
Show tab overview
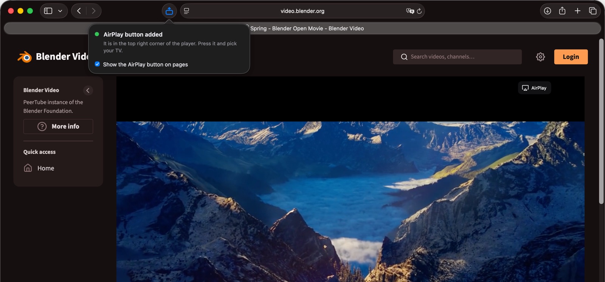pyautogui.click(x=593, y=11)
